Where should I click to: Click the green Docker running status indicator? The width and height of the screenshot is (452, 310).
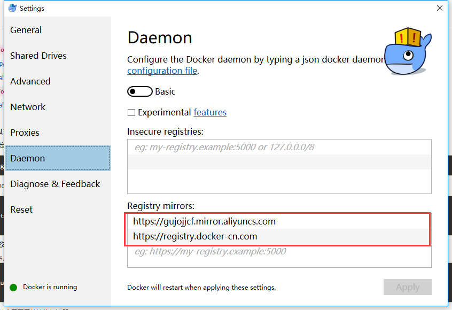13,288
